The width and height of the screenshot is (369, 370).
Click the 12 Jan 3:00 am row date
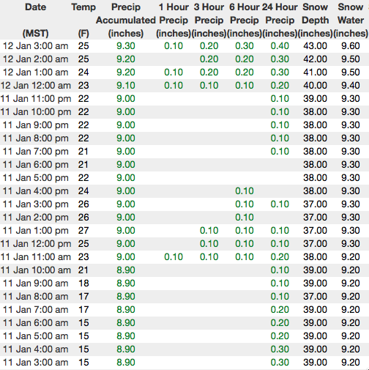[35, 46]
